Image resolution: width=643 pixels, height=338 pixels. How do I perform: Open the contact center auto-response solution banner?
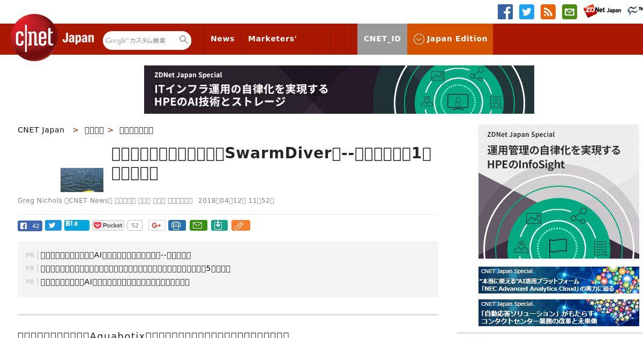(559, 313)
